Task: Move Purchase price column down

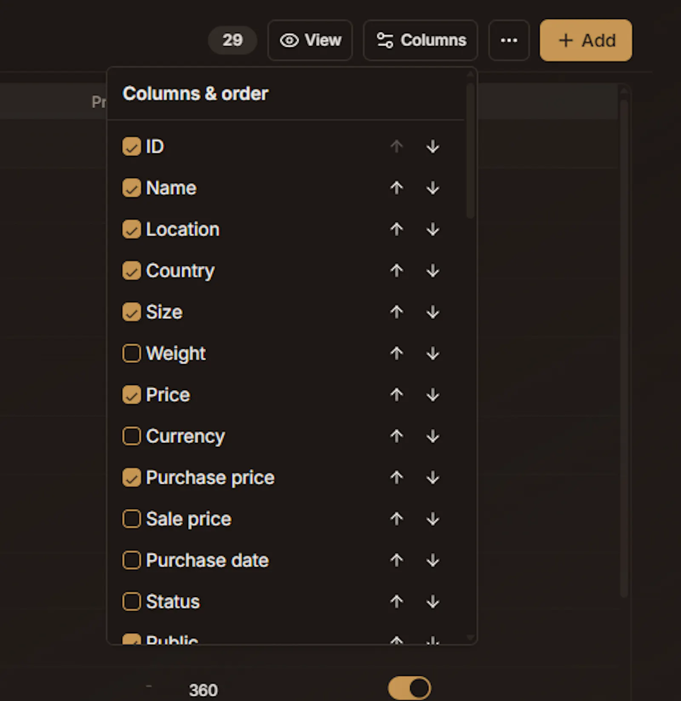Action: click(433, 477)
